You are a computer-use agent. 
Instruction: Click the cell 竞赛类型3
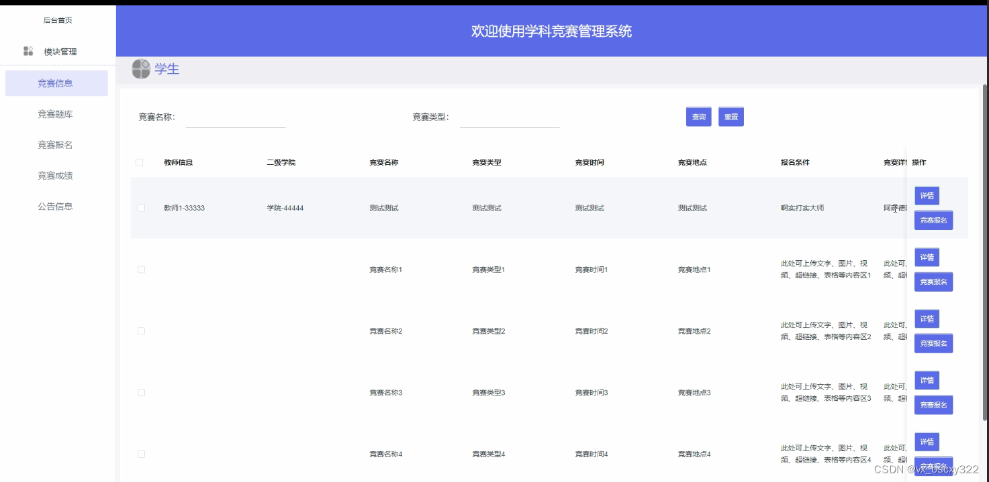pyautogui.click(x=489, y=393)
